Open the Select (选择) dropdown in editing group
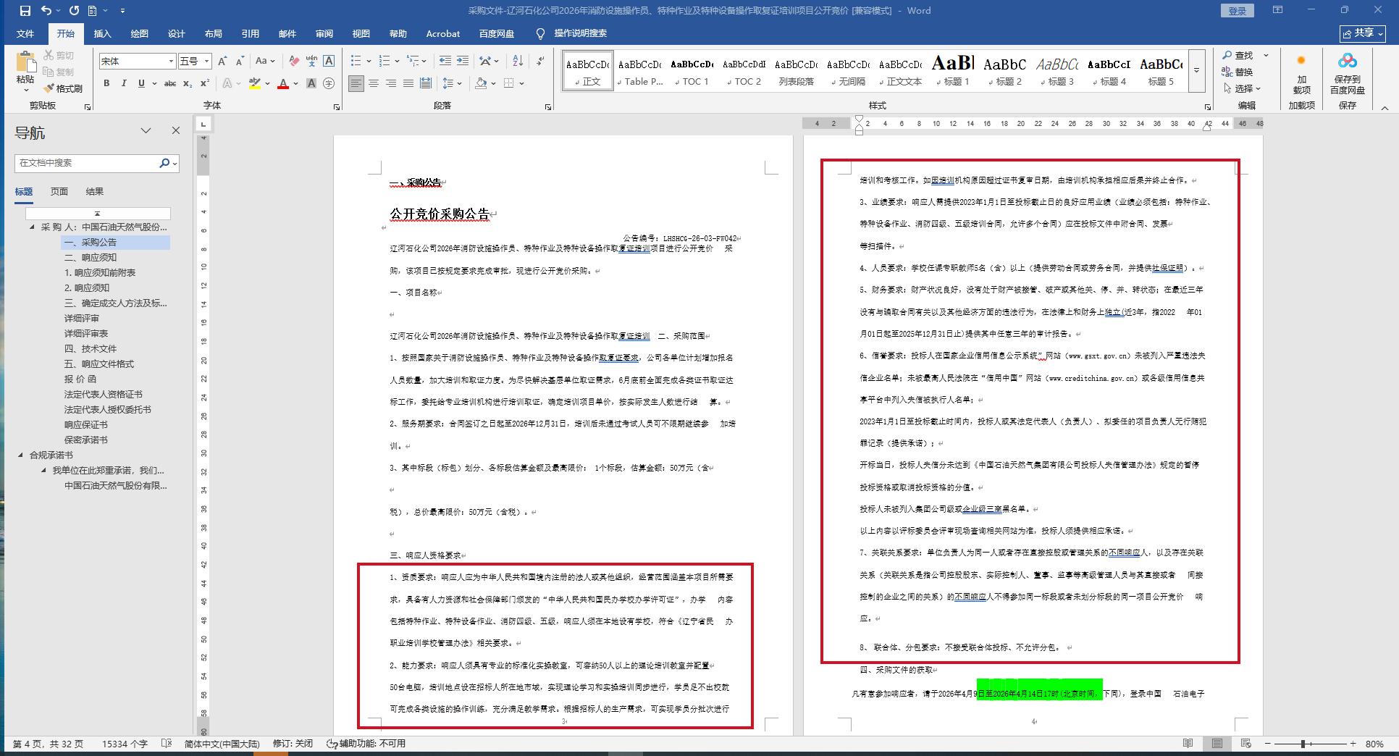The image size is (1399, 756). click(x=1243, y=88)
